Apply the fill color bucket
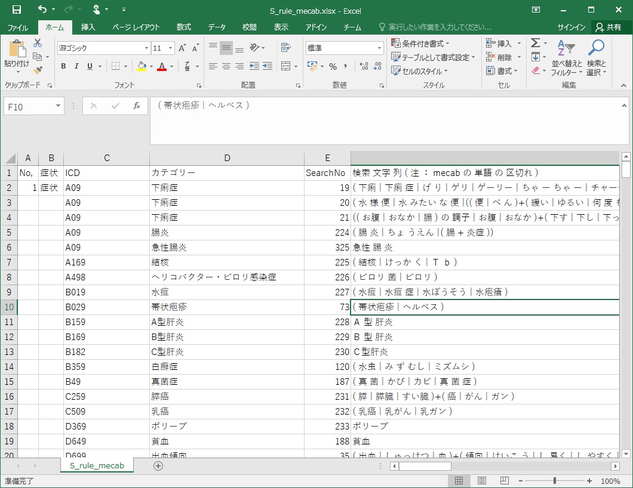Screen dimensions: 633x488 click(x=142, y=66)
